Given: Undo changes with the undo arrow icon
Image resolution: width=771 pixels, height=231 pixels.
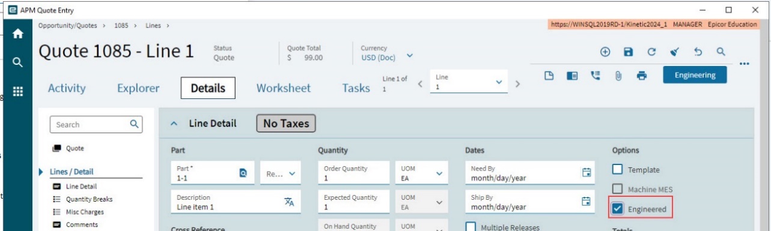Looking at the screenshot, I should (698, 52).
